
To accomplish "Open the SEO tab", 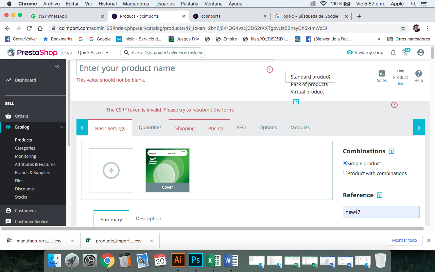I will 241,128.
